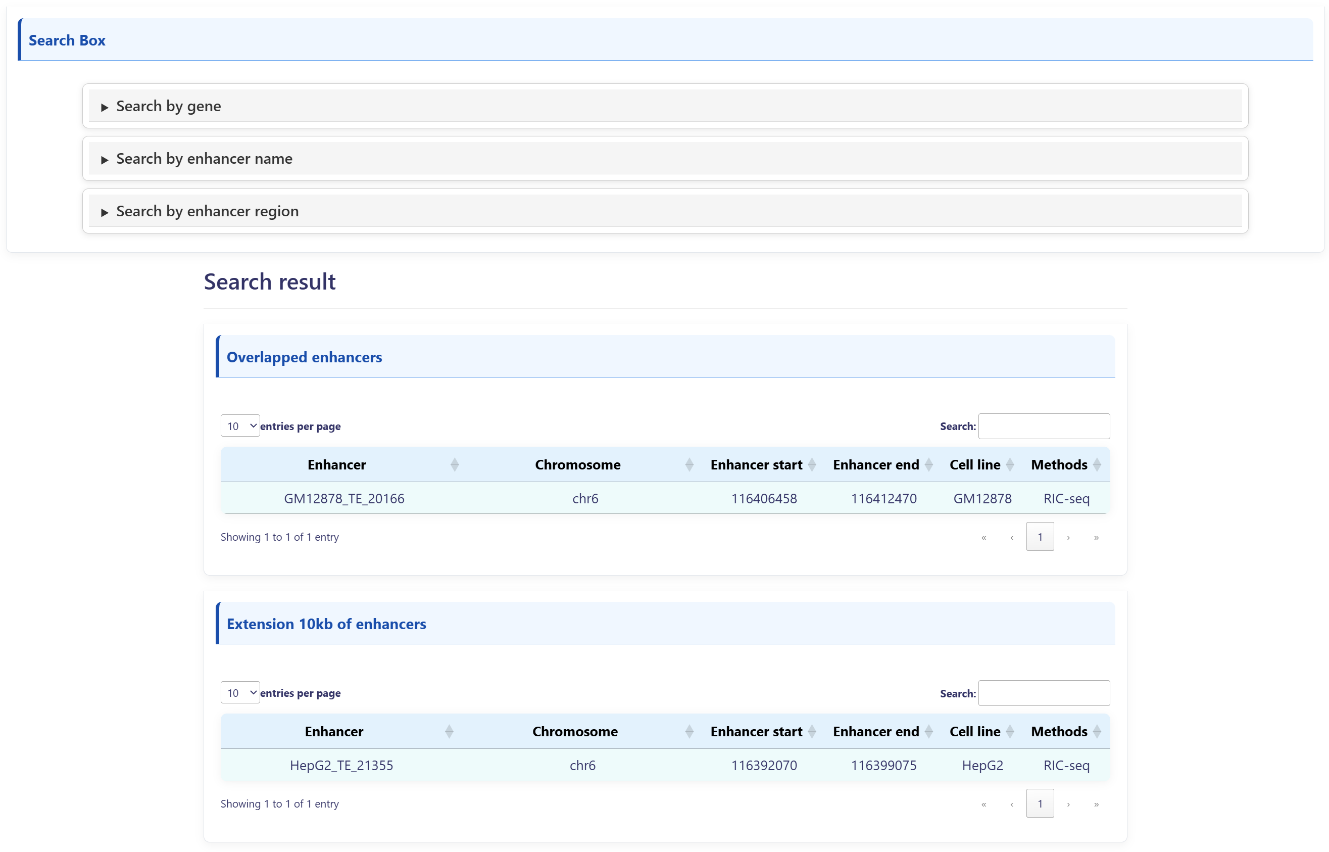Click the Extension 10kb table search field

pyautogui.click(x=1043, y=693)
